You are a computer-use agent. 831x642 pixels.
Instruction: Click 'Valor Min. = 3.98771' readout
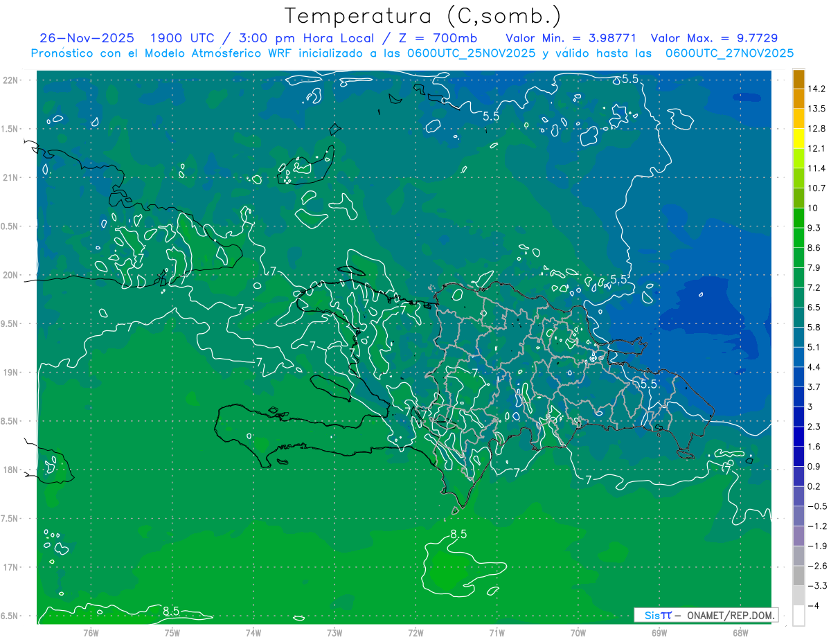click(x=571, y=37)
